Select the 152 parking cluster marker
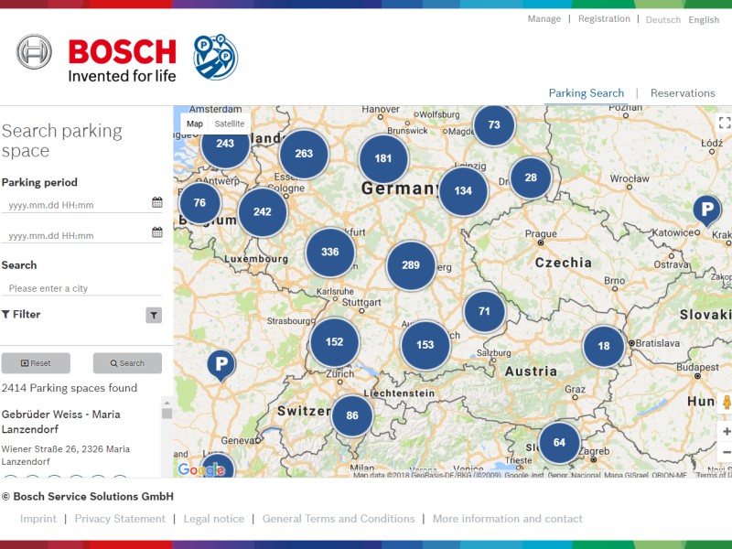732x549 pixels. click(x=334, y=342)
